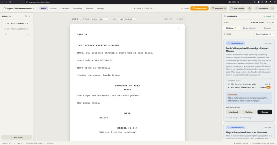Collapse the Scenes sidebar with its arrow
The height and width of the screenshot is (145, 277).
(30, 16)
